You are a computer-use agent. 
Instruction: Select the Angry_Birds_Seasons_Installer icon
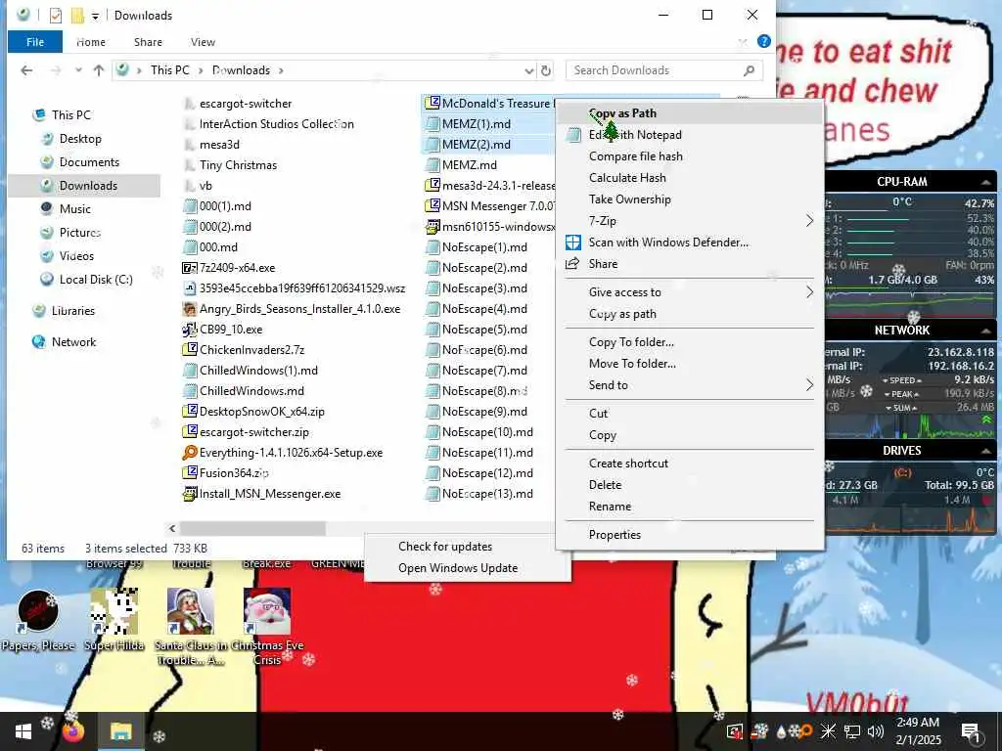(x=190, y=309)
